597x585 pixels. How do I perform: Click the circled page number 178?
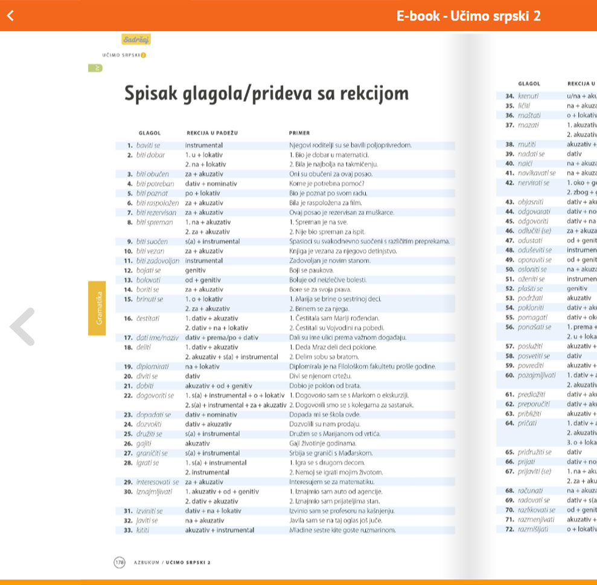[120, 562]
